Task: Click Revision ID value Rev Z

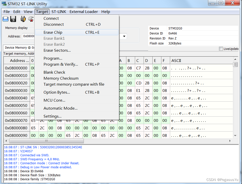Action: (x=172, y=38)
